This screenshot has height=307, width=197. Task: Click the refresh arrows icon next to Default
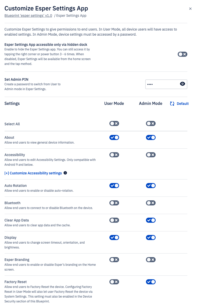pyautogui.click(x=172, y=104)
